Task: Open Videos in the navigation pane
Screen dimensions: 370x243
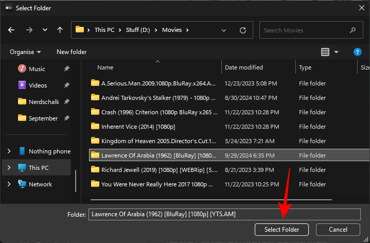Action: (38, 85)
